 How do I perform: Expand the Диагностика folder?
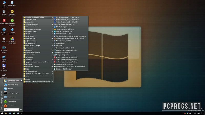click(38, 22)
